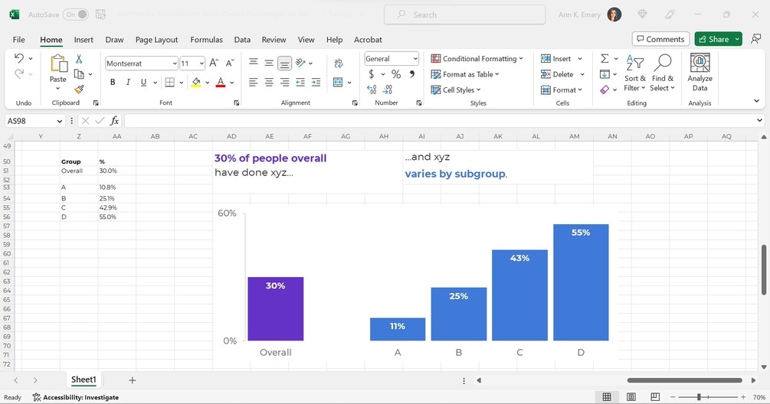This screenshot has height=404, width=770.
Task: Click the Copy icon
Action: pyautogui.click(x=79, y=74)
